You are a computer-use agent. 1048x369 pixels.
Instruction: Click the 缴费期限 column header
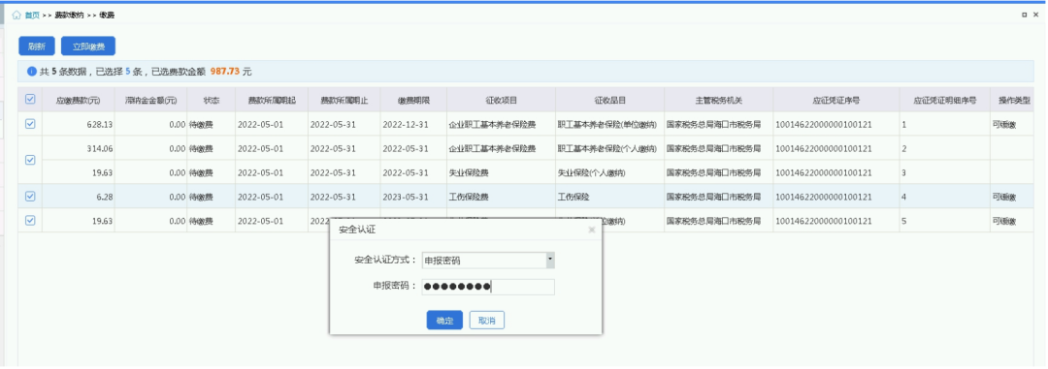click(x=413, y=100)
